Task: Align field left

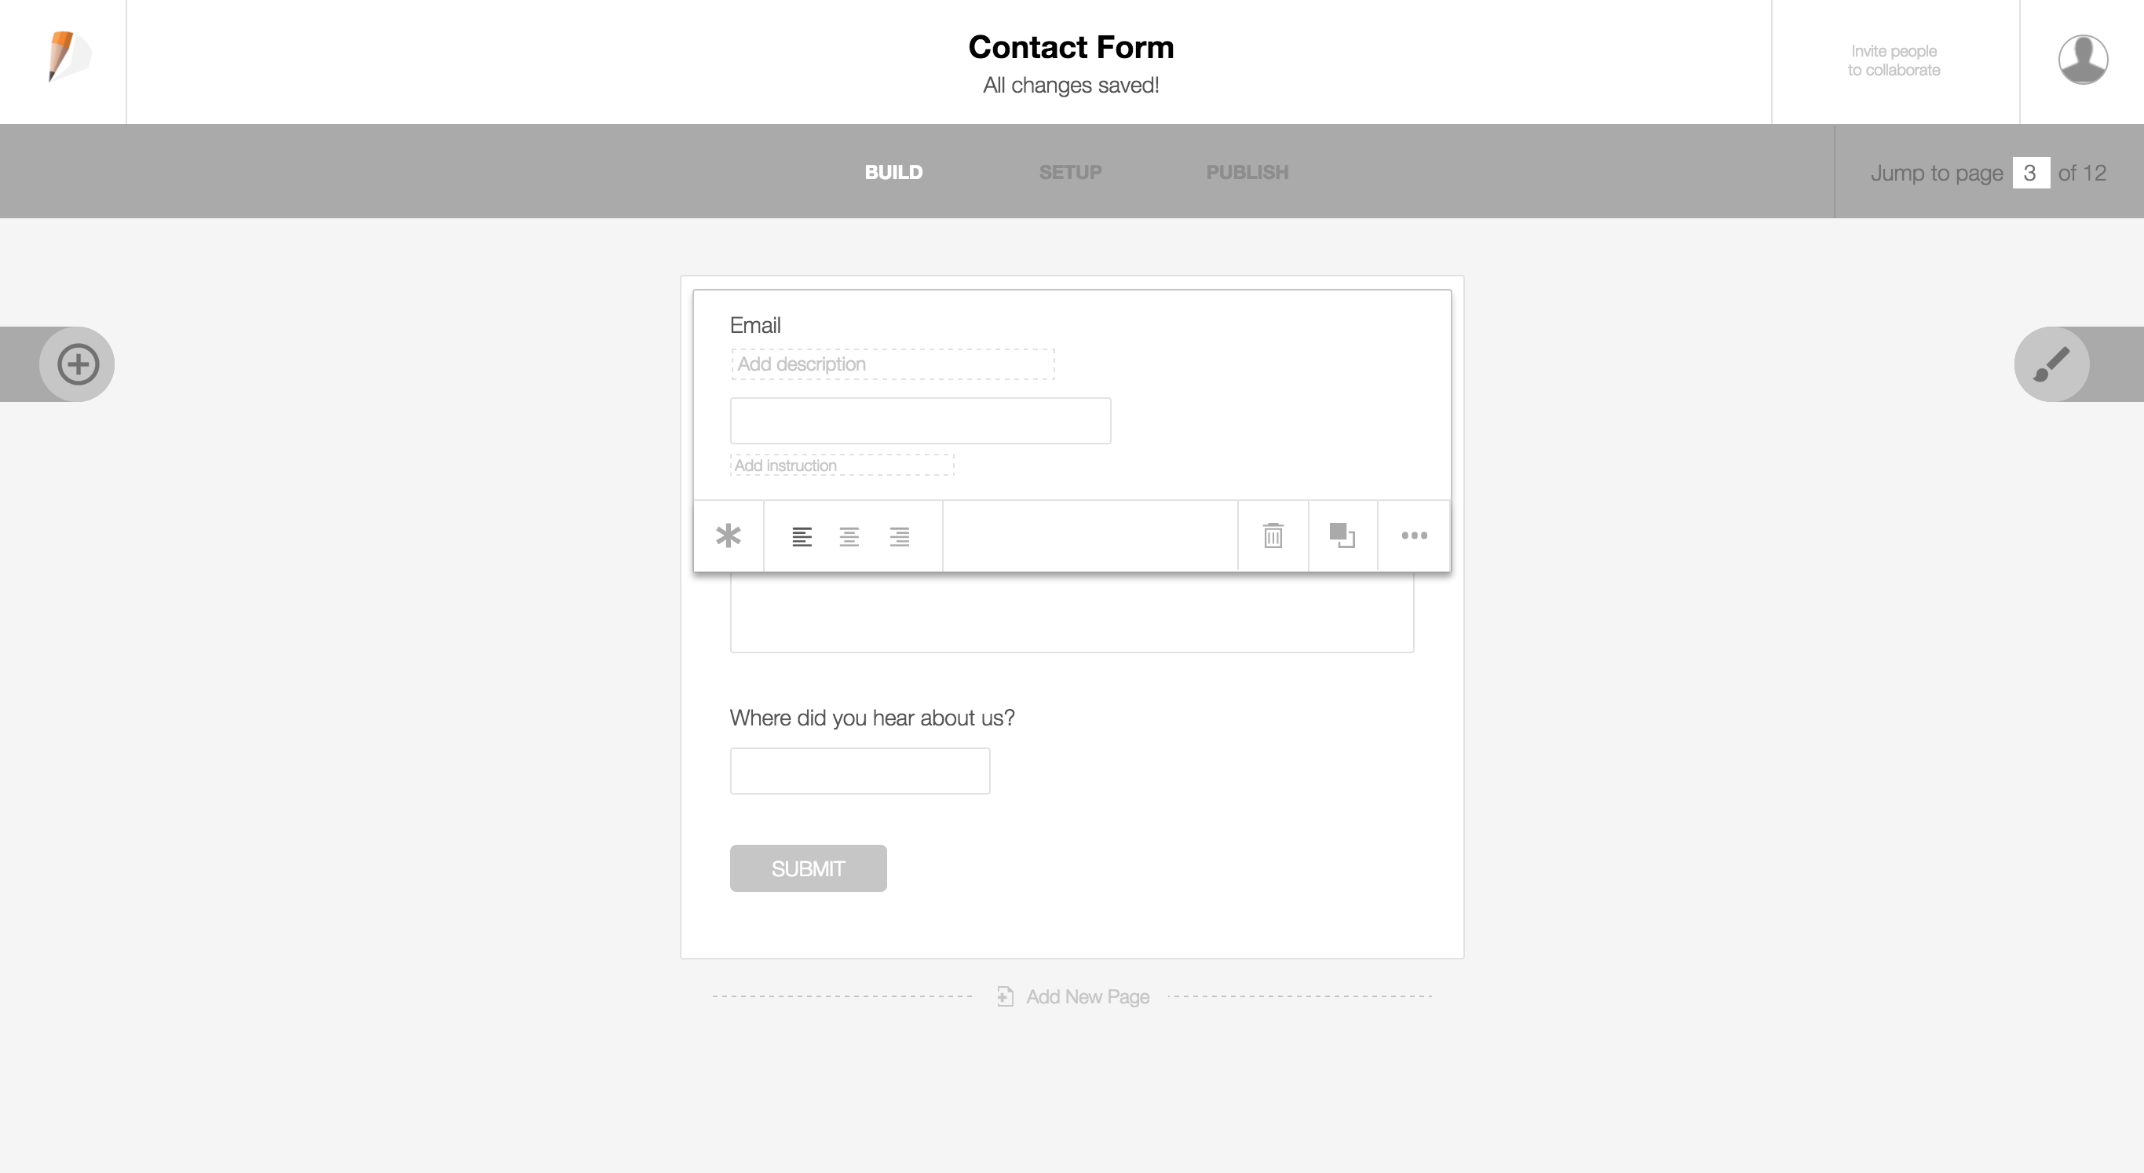Action: (802, 537)
